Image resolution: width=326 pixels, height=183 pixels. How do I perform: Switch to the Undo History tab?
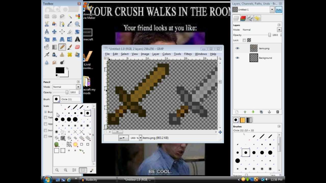pos(257,18)
